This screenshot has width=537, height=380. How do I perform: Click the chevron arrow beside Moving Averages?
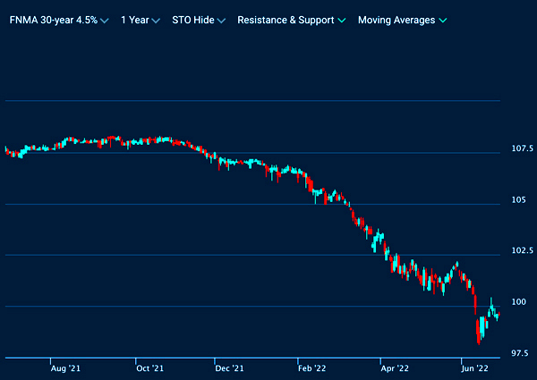[x=443, y=21]
